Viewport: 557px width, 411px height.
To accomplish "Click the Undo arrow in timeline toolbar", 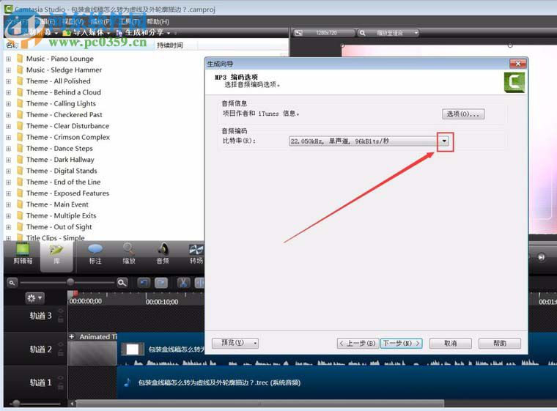I will (144, 283).
